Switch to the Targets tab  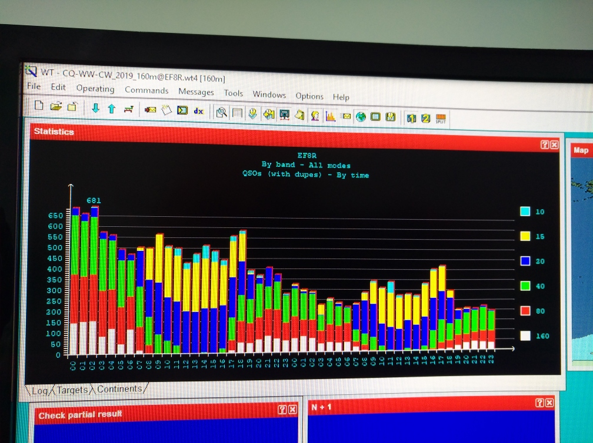74,390
